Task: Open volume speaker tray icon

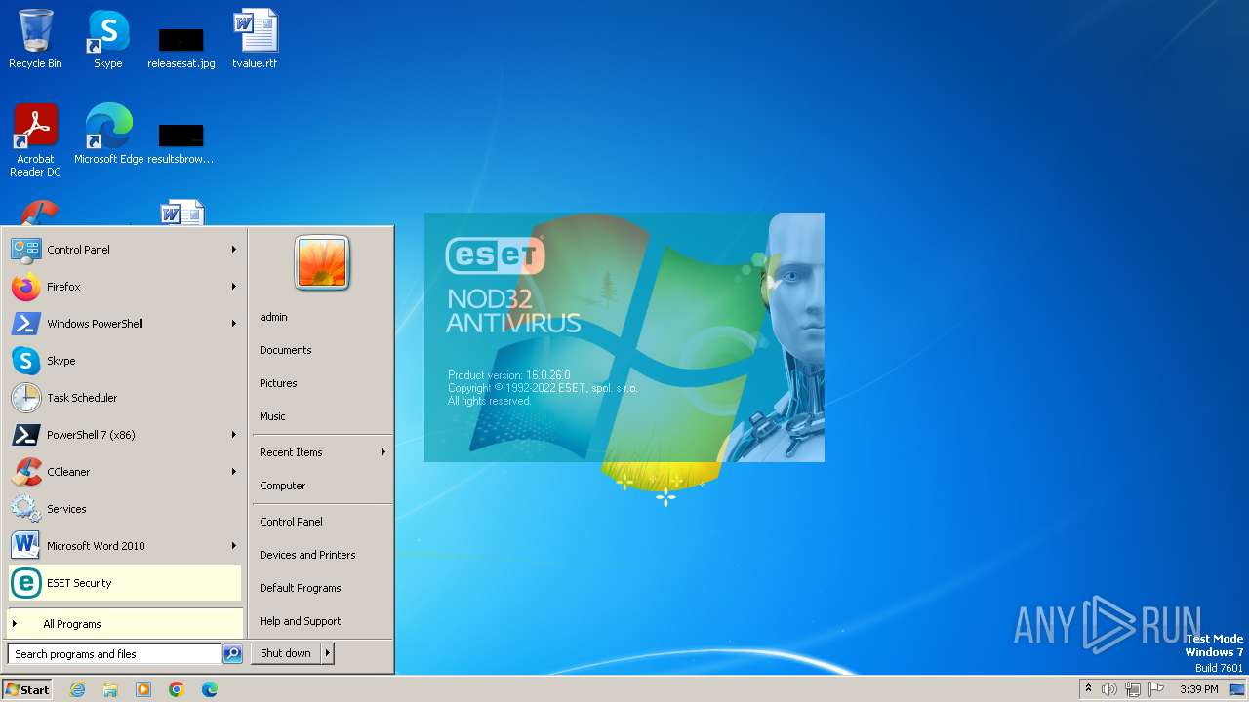Action: pyautogui.click(x=1109, y=689)
